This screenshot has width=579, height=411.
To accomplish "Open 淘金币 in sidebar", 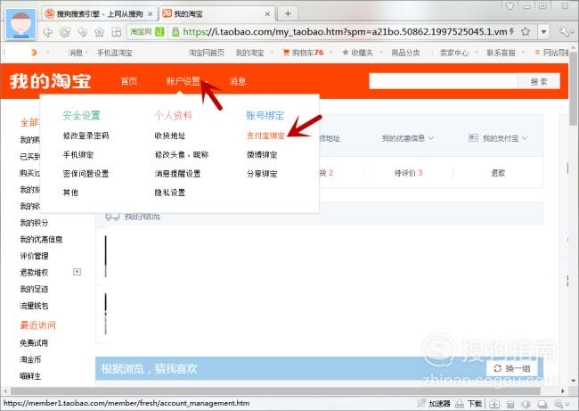I will pos(30,359).
